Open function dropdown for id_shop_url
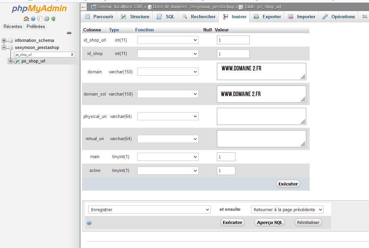 pyautogui.click(x=168, y=40)
